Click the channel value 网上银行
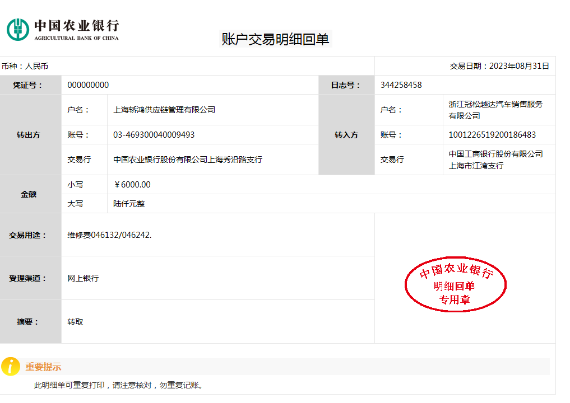 [x=83, y=278]
